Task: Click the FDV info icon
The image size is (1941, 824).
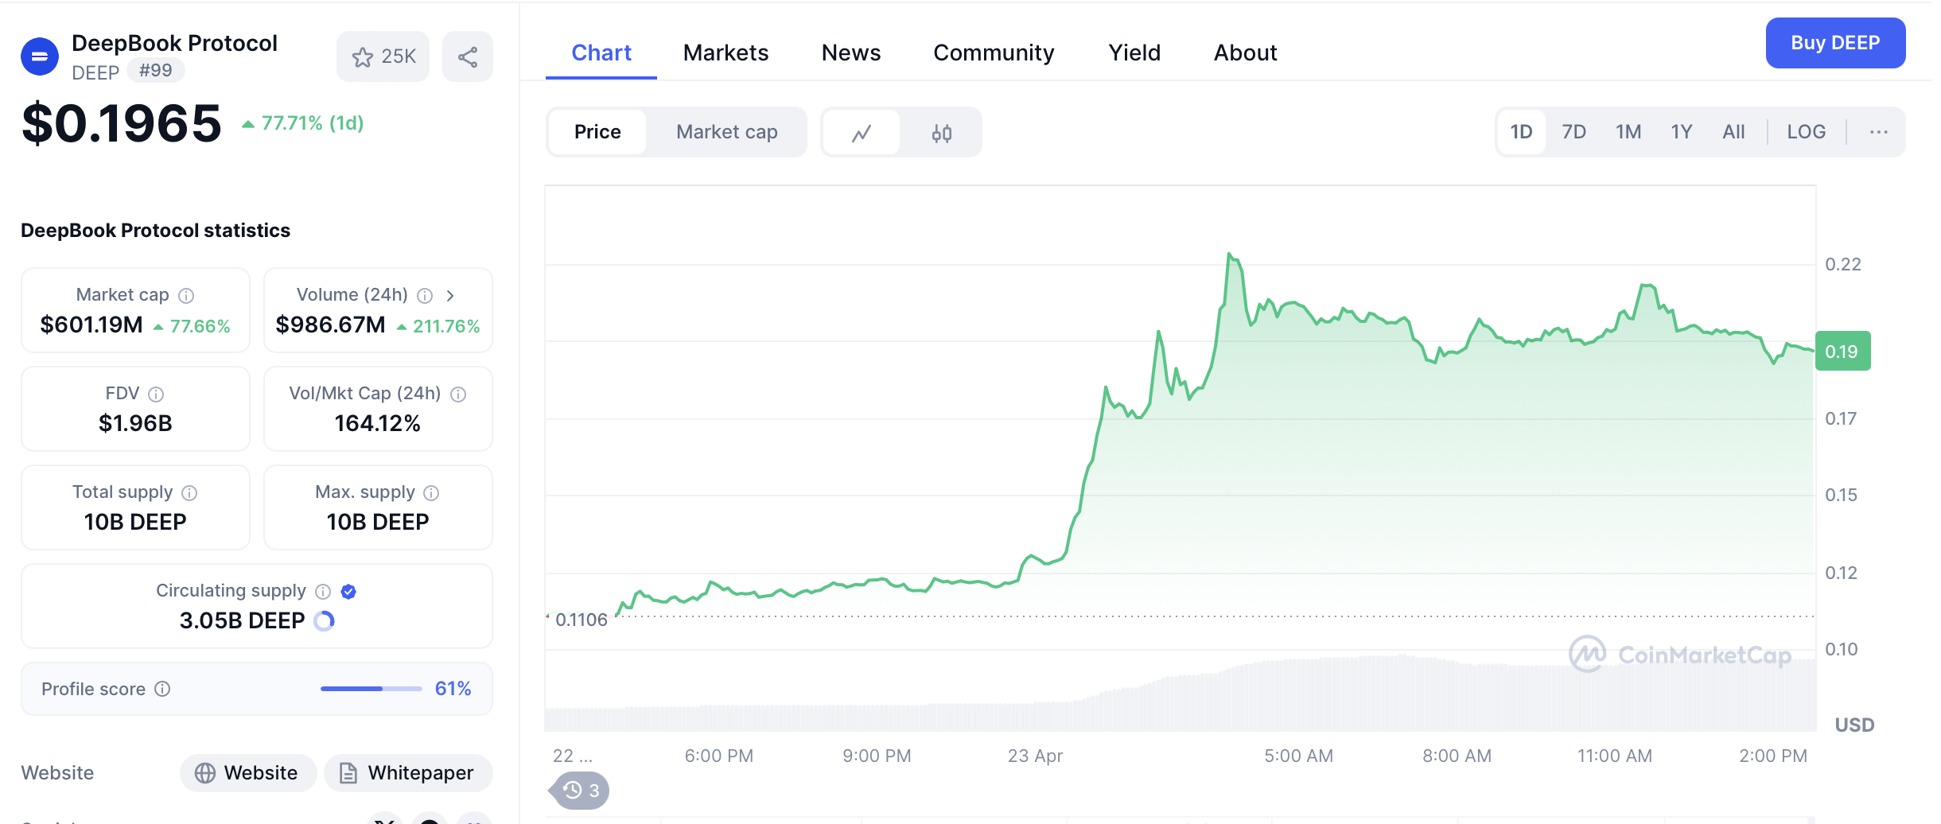Action: point(157,395)
